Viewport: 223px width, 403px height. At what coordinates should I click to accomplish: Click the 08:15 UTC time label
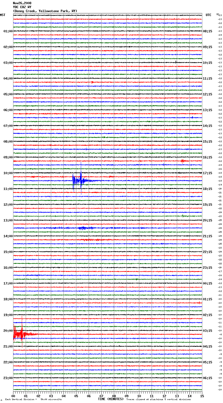[x=208, y=31]
